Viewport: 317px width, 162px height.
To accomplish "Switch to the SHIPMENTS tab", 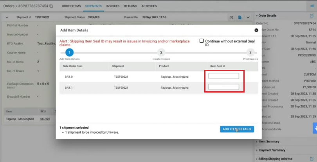I will (x=94, y=6).
